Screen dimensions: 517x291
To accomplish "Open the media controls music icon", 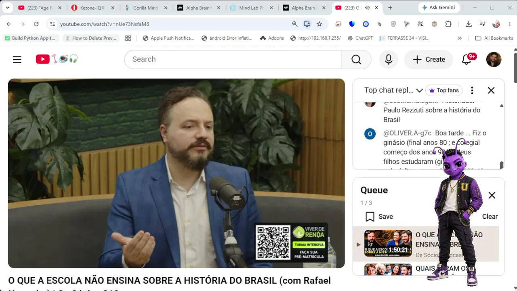I will tap(482, 24).
